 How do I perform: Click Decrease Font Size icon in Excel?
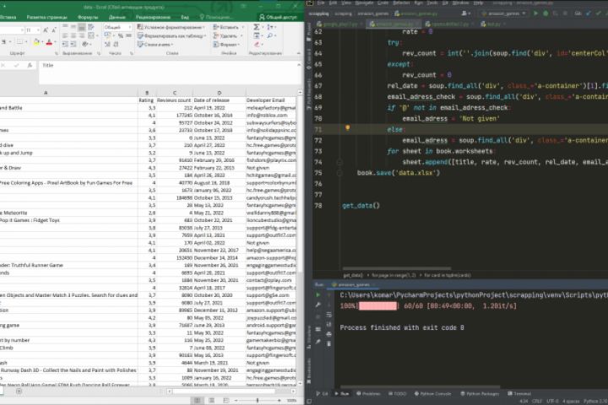click(54, 30)
